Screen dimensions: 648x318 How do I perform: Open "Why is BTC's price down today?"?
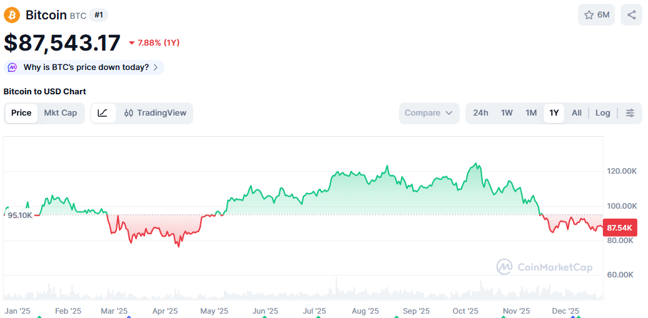coord(86,67)
